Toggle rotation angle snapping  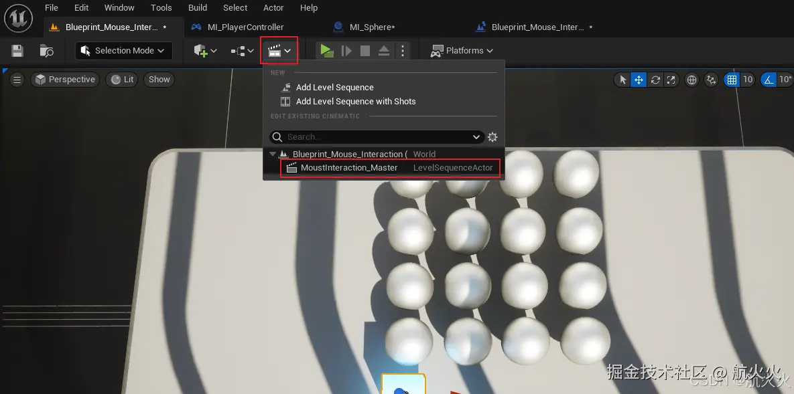(769, 80)
